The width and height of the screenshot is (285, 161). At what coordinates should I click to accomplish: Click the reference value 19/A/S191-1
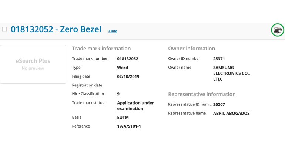tap(129, 126)
